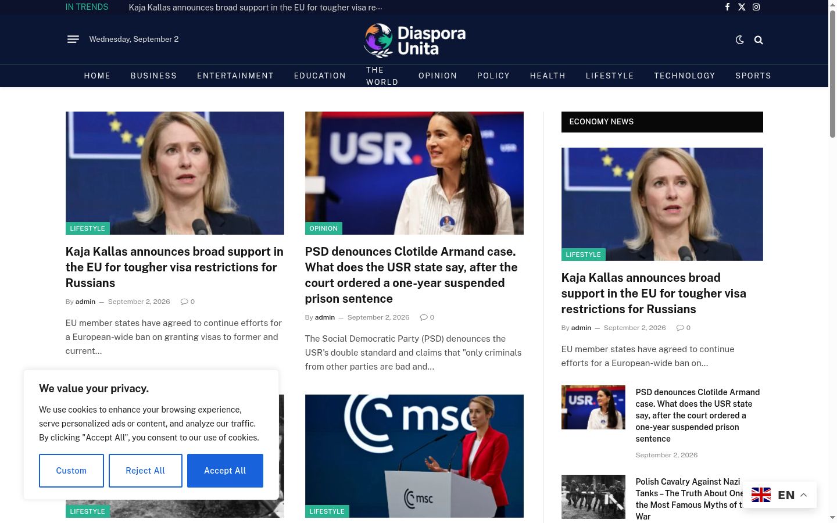Click LIFESTYLE tag on Economy News Kaja Kallas image

(x=584, y=255)
